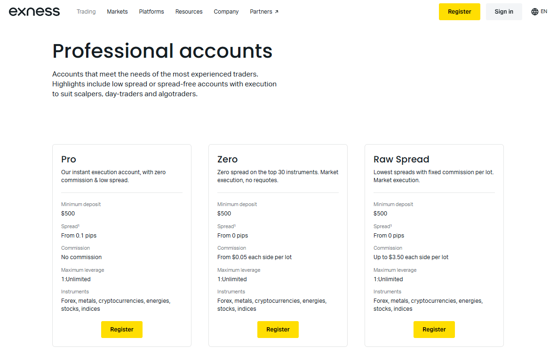Screen dimensions: 557x361
Task: Click the Sign in button
Action: pos(504,12)
